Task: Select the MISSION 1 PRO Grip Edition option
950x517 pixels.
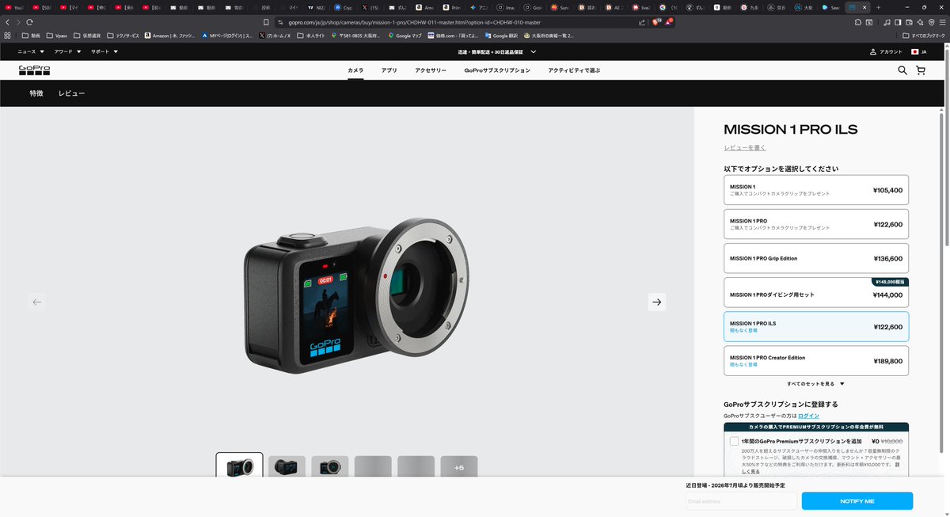Action: pos(816,258)
